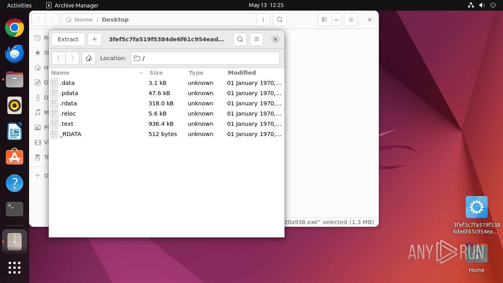Click the 936.4 kB size cell
This screenshot has width=503, height=283.
161,124
